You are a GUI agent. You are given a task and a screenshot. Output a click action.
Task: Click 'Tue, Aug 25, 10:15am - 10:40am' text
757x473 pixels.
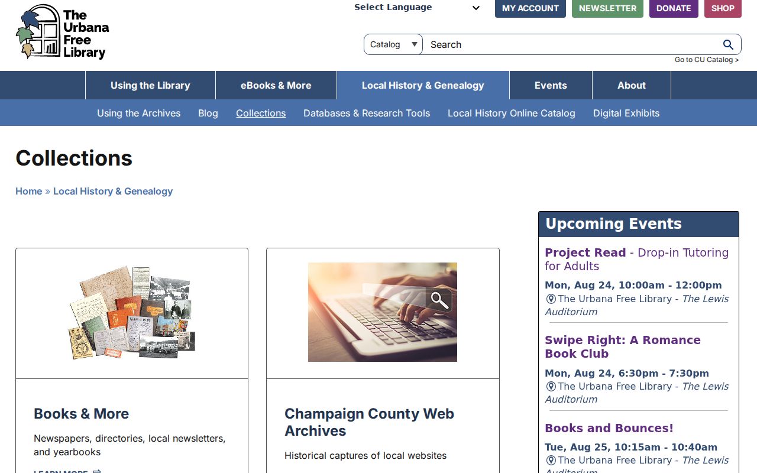click(631, 447)
